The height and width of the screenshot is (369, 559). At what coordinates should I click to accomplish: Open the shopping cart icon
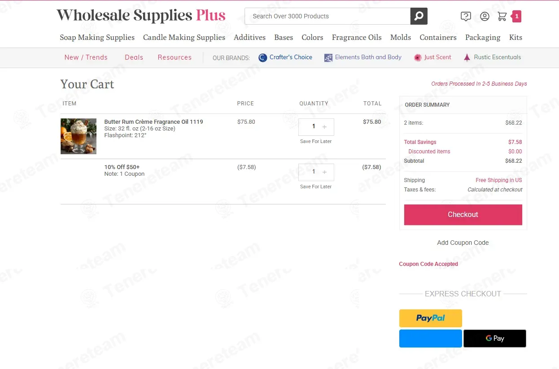(502, 17)
